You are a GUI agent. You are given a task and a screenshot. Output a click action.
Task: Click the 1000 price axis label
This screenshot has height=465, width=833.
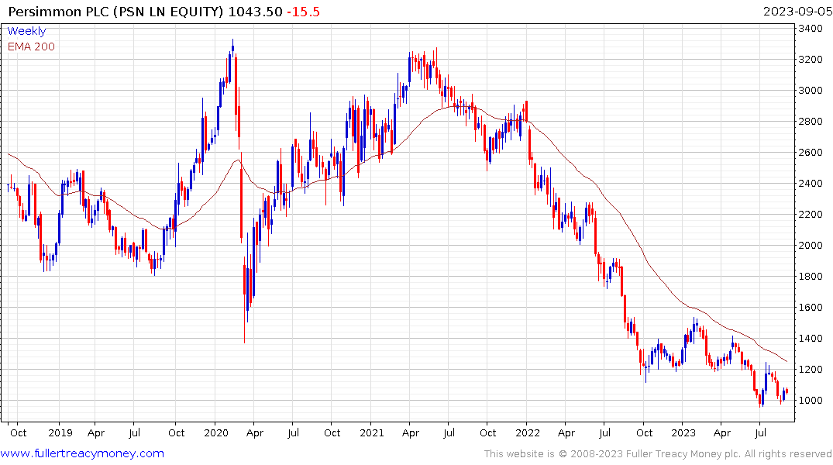(x=811, y=400)
